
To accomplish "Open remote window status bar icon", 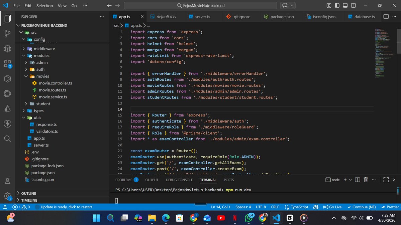I will coord(5,207).
